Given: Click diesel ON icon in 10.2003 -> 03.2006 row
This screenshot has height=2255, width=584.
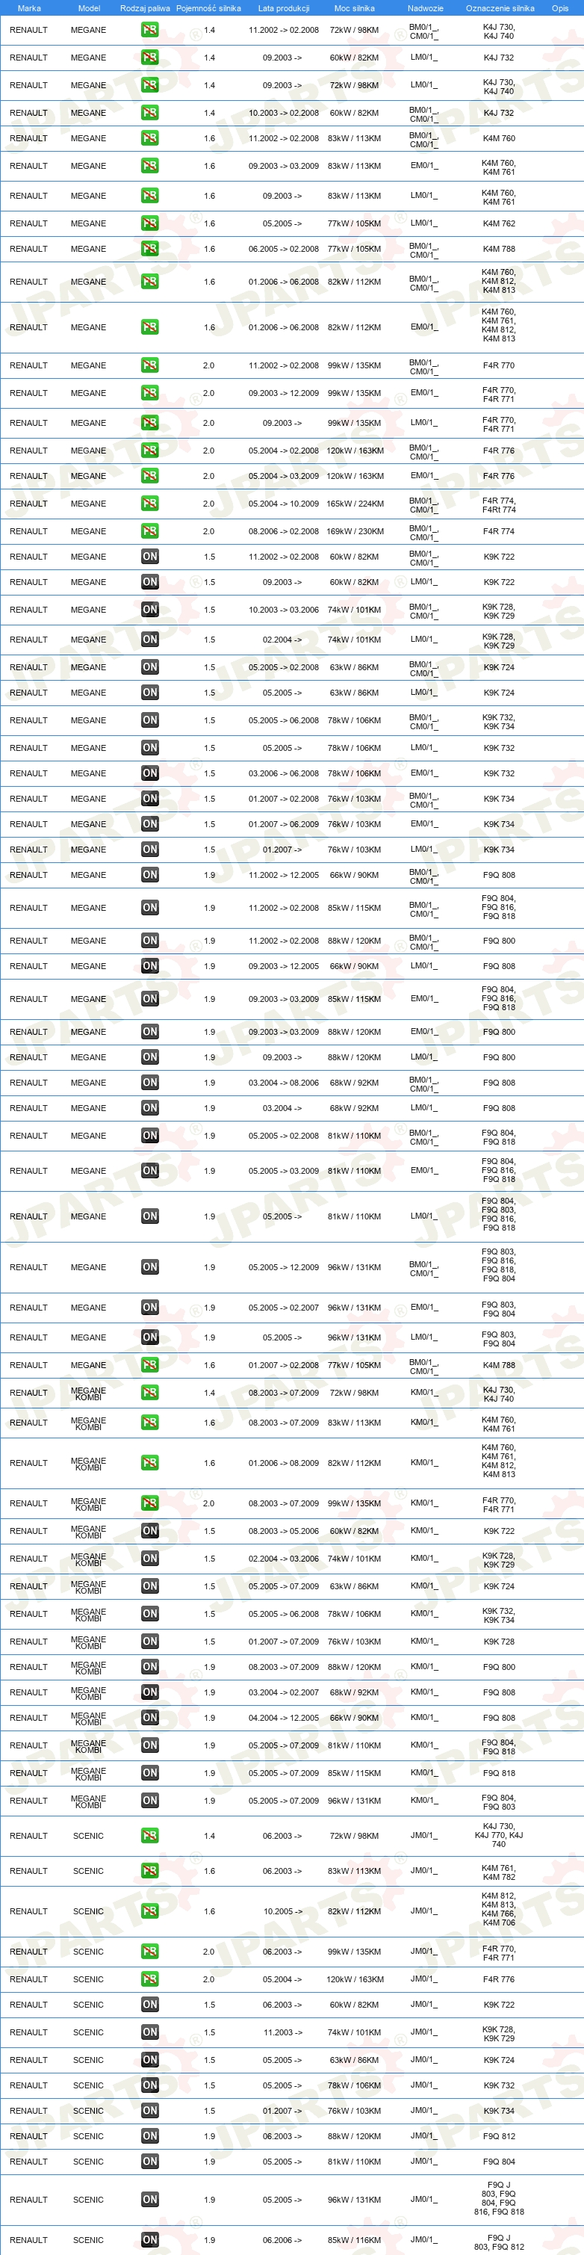Looking at the screenshot, I should pos(149,610).
